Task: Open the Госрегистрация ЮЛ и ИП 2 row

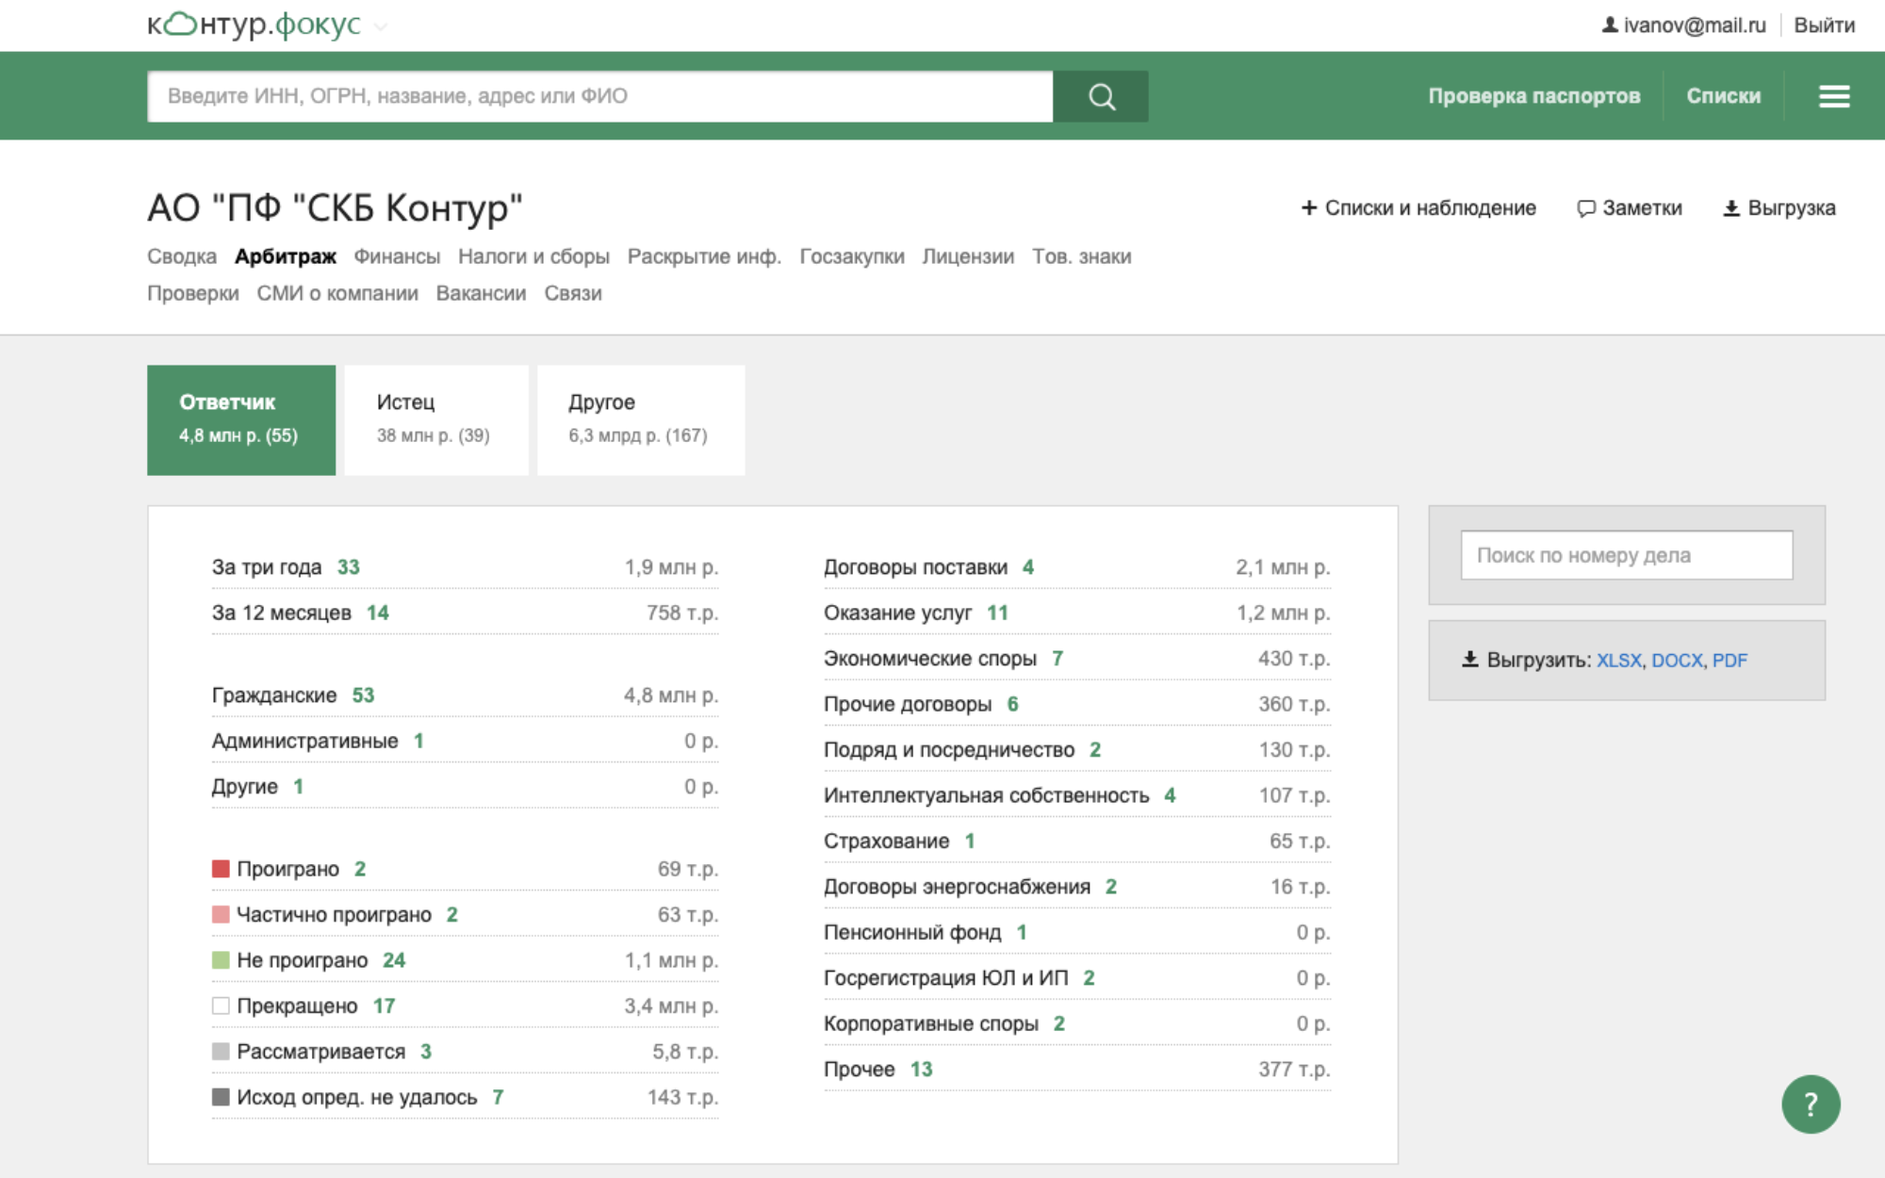Action: click(1077, 978)
